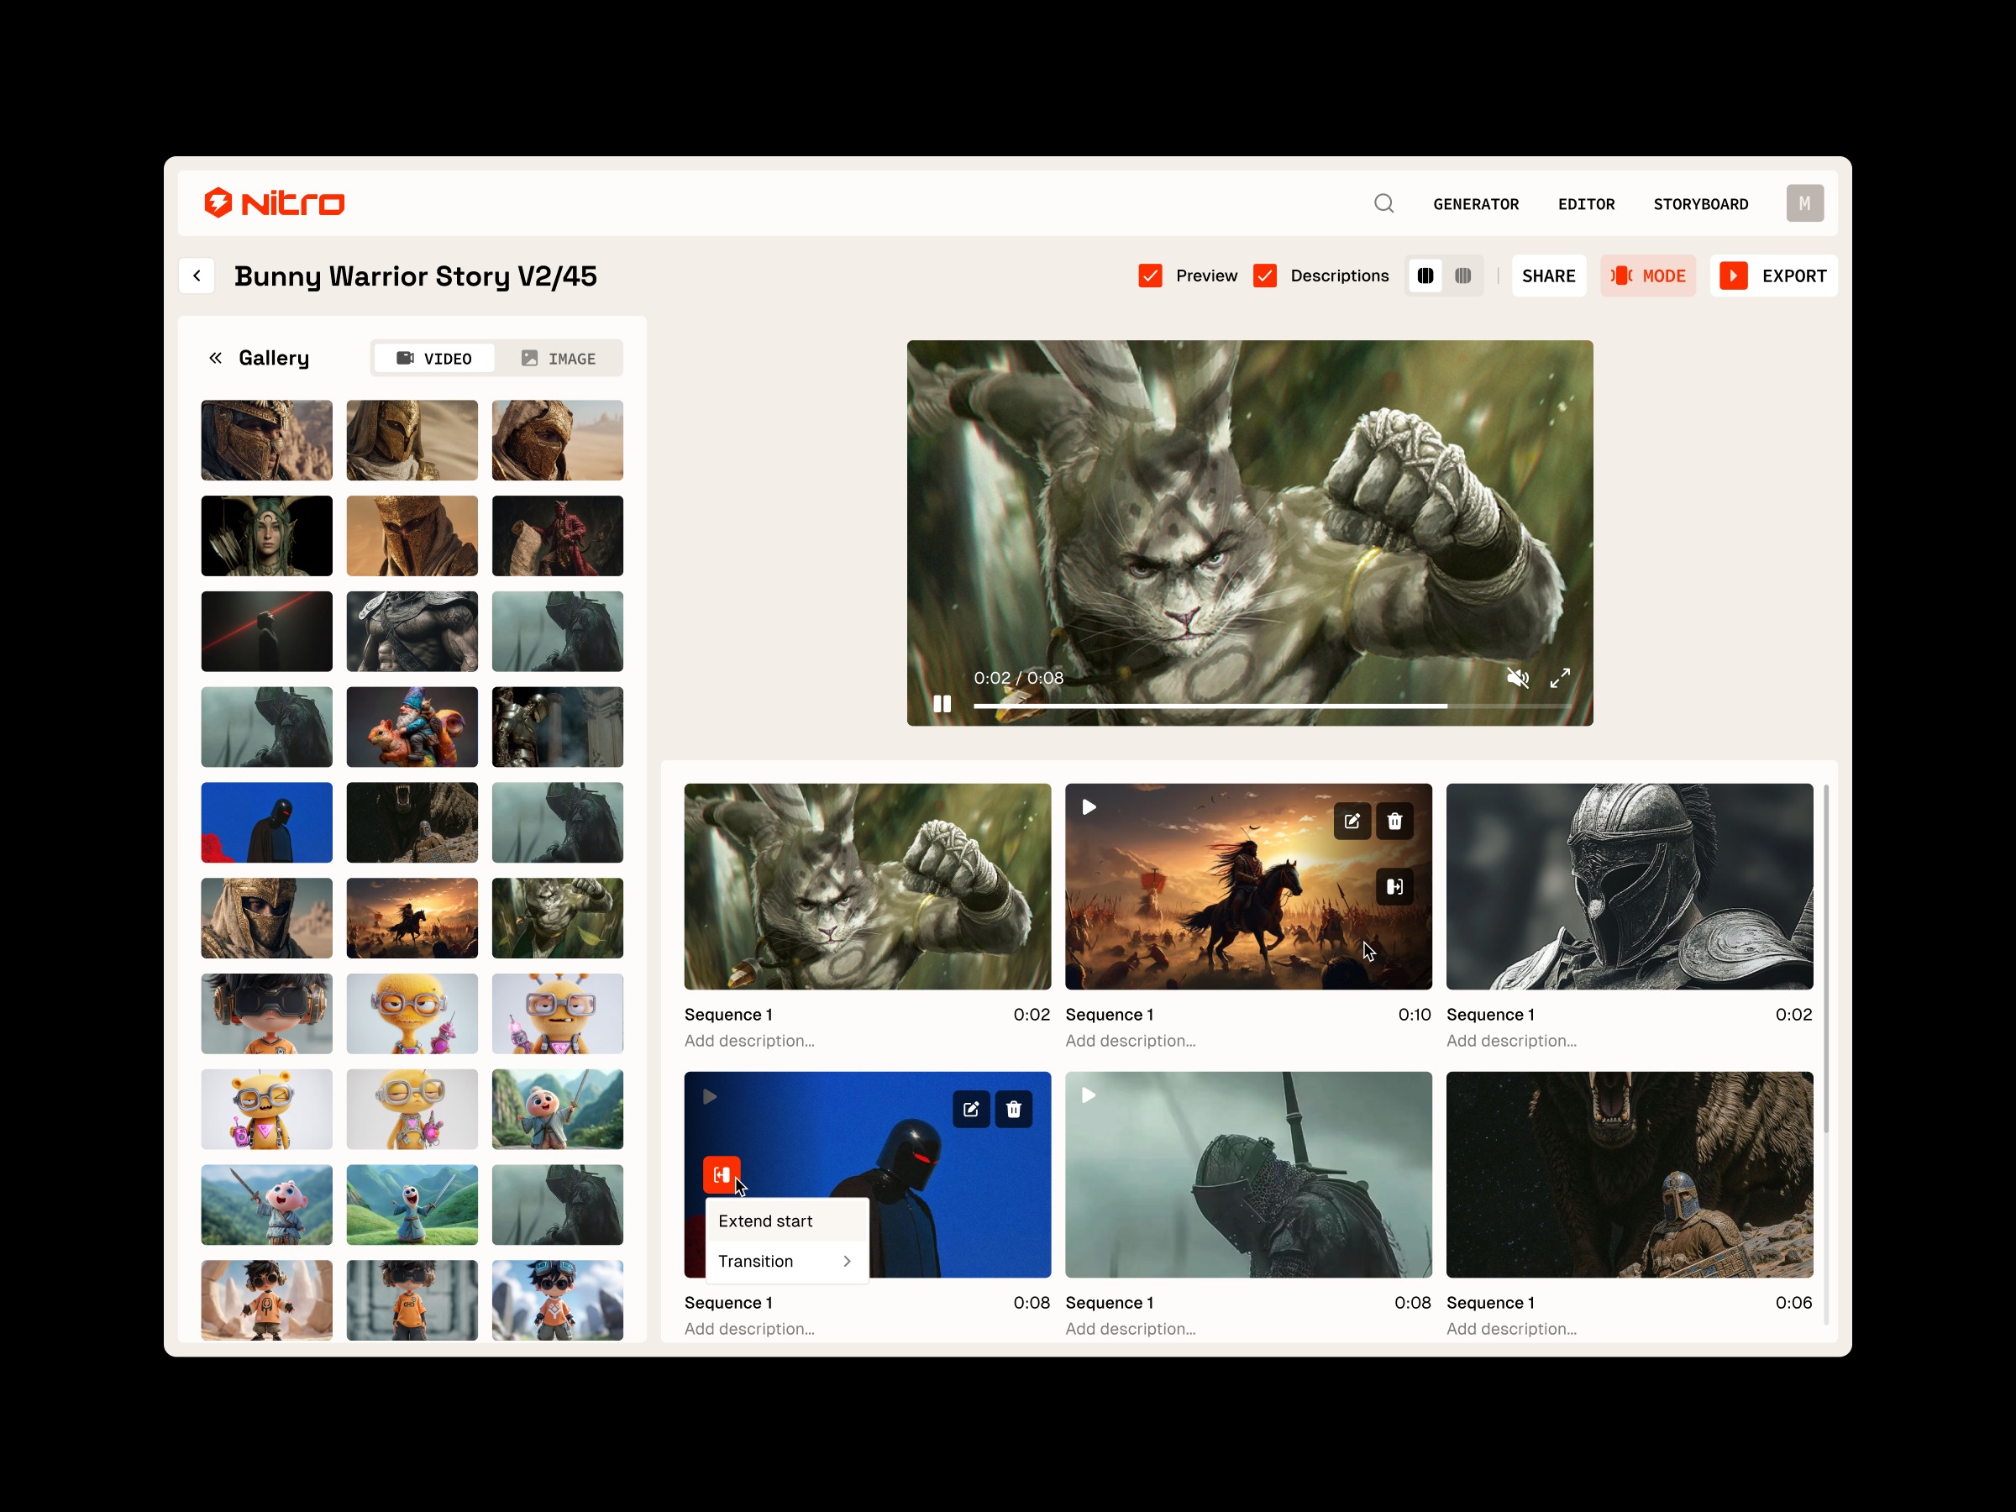Open the STORYBOARD menu item
Image resolution: width=2016 pixels, height=1512 pixels.
pyautogui.click(x=1701, y=203)
